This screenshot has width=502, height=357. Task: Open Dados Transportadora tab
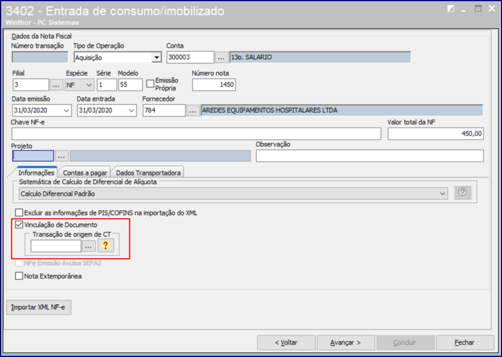148,173
